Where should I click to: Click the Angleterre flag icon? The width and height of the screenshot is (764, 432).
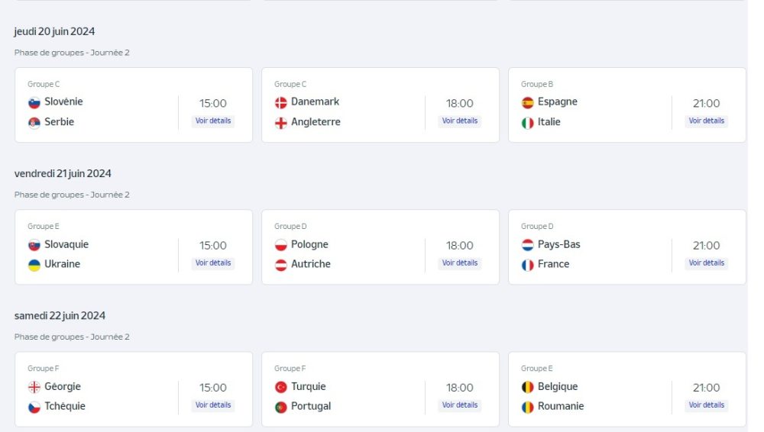pyautogui.click(x=280, y=123)
